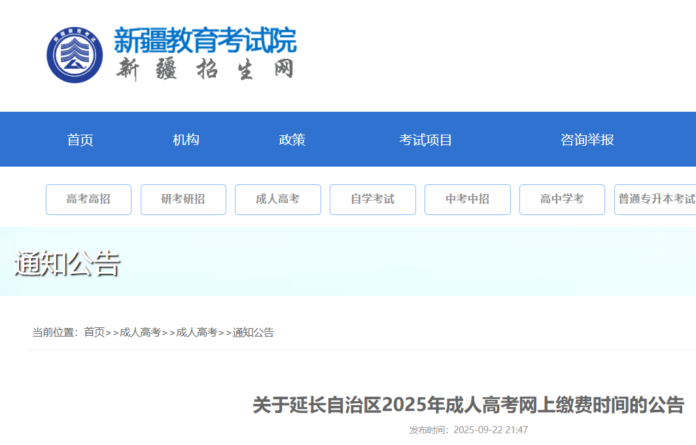
Task: Open the 咨询举报 navigation item
Action: click(x=587, y=140)
